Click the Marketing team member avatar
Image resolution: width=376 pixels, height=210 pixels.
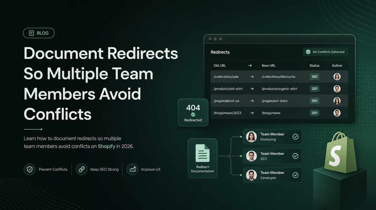tap(251, 137)
